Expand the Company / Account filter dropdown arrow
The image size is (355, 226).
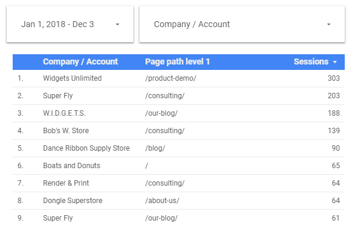(328, 24)
